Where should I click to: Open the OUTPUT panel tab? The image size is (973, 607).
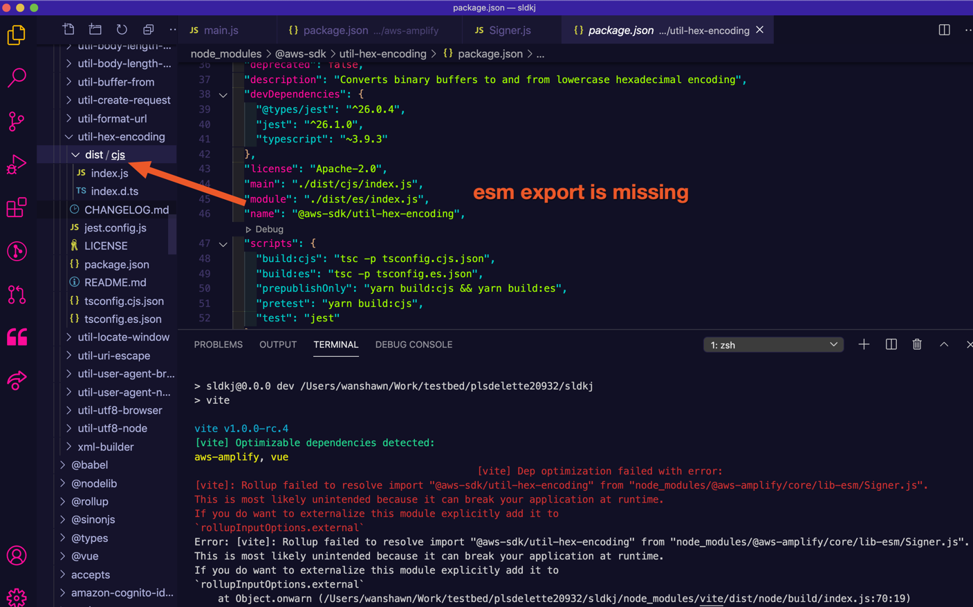(x=278, y=344)
